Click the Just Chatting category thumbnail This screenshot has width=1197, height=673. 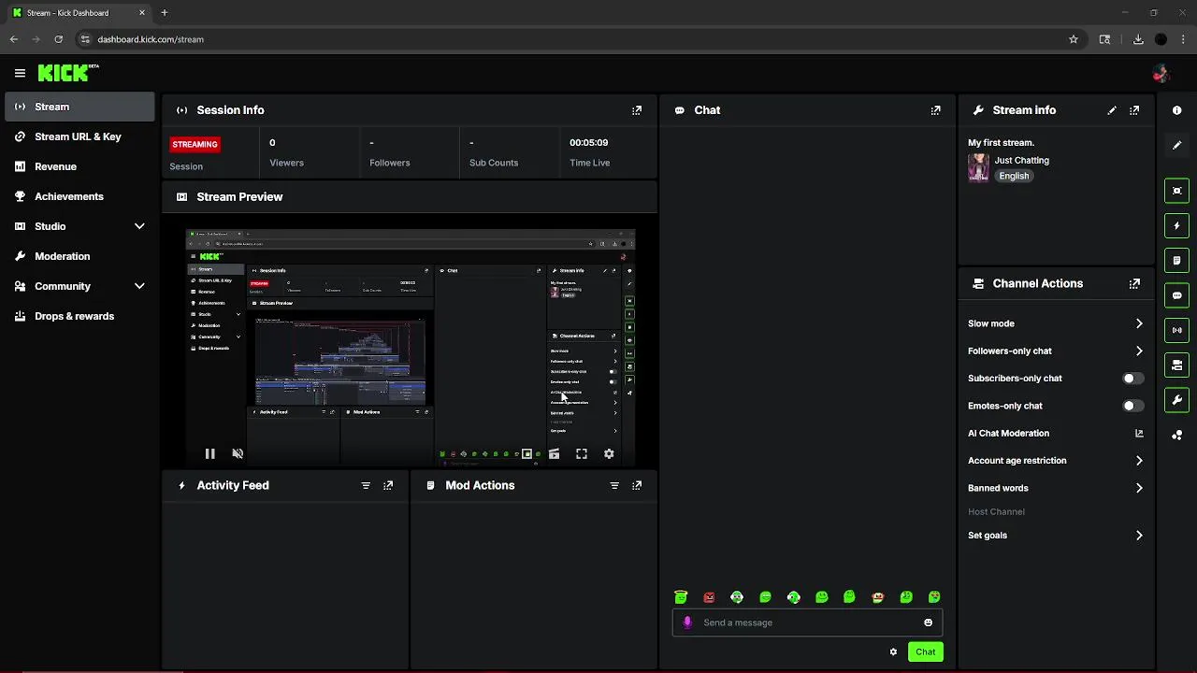978,167
